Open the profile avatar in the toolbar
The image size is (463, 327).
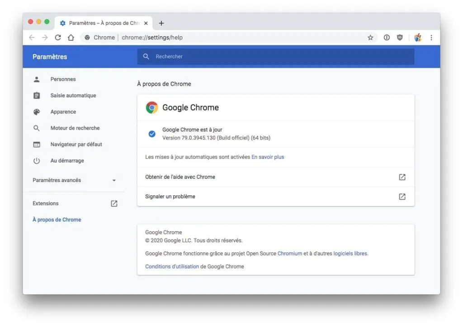417,37
